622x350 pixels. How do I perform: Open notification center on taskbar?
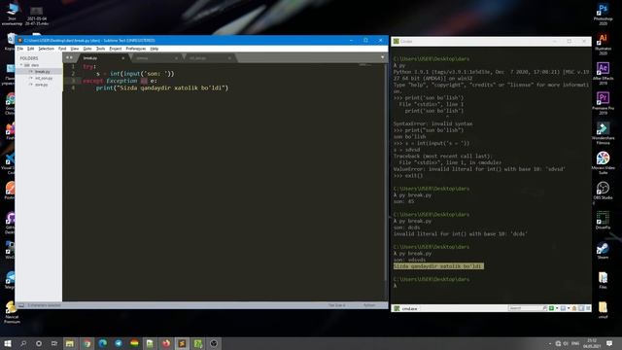coord(609,343)
